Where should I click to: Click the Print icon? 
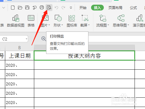coord(42,8)
